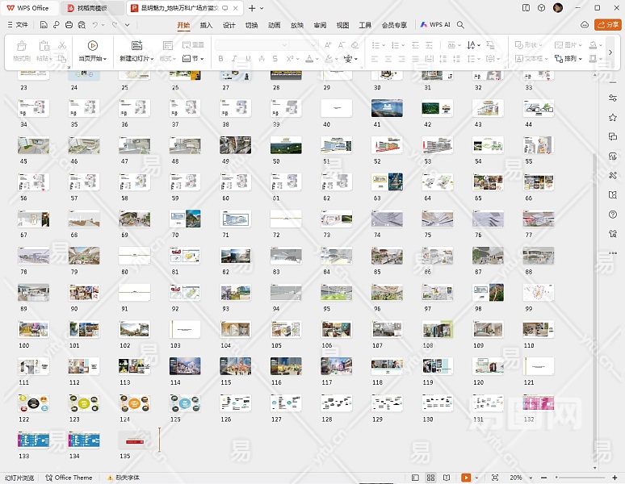Select slide thumbnail number 135
The width and height of the screenshot is (625, 484).
pos(134,439)
